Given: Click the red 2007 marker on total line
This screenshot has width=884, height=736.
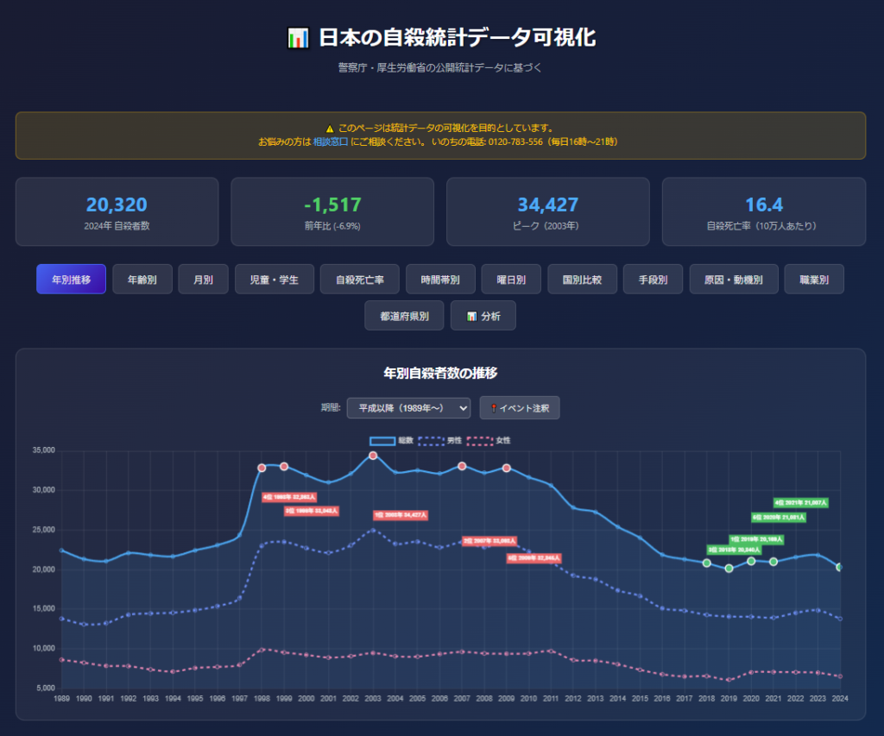Looking at the screenshot, I should pos(462,466).
